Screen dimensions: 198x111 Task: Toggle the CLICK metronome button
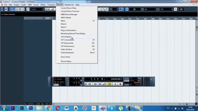tap(127, 78)
